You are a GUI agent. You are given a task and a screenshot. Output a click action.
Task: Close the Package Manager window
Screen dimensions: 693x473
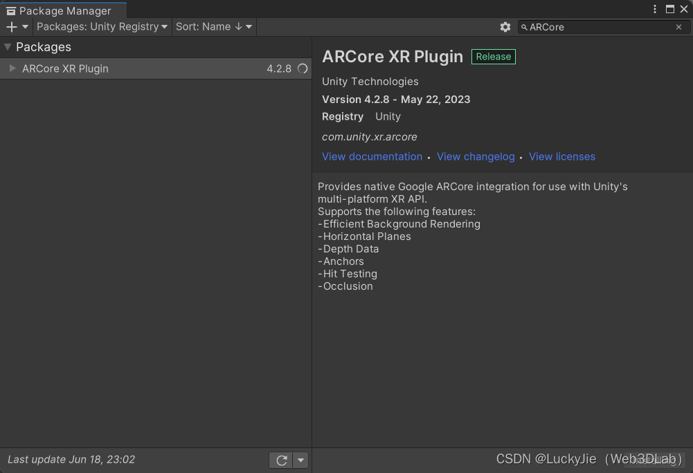point(684,9)
